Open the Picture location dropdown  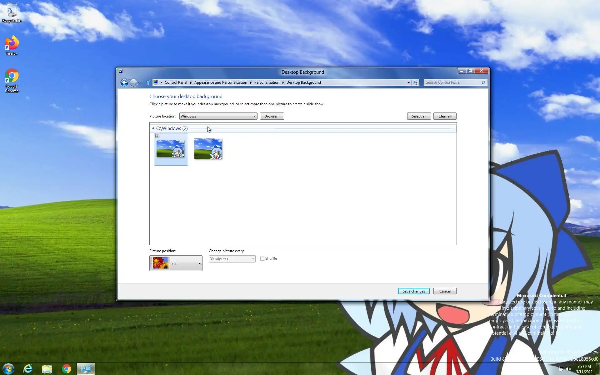click(218, 116)
